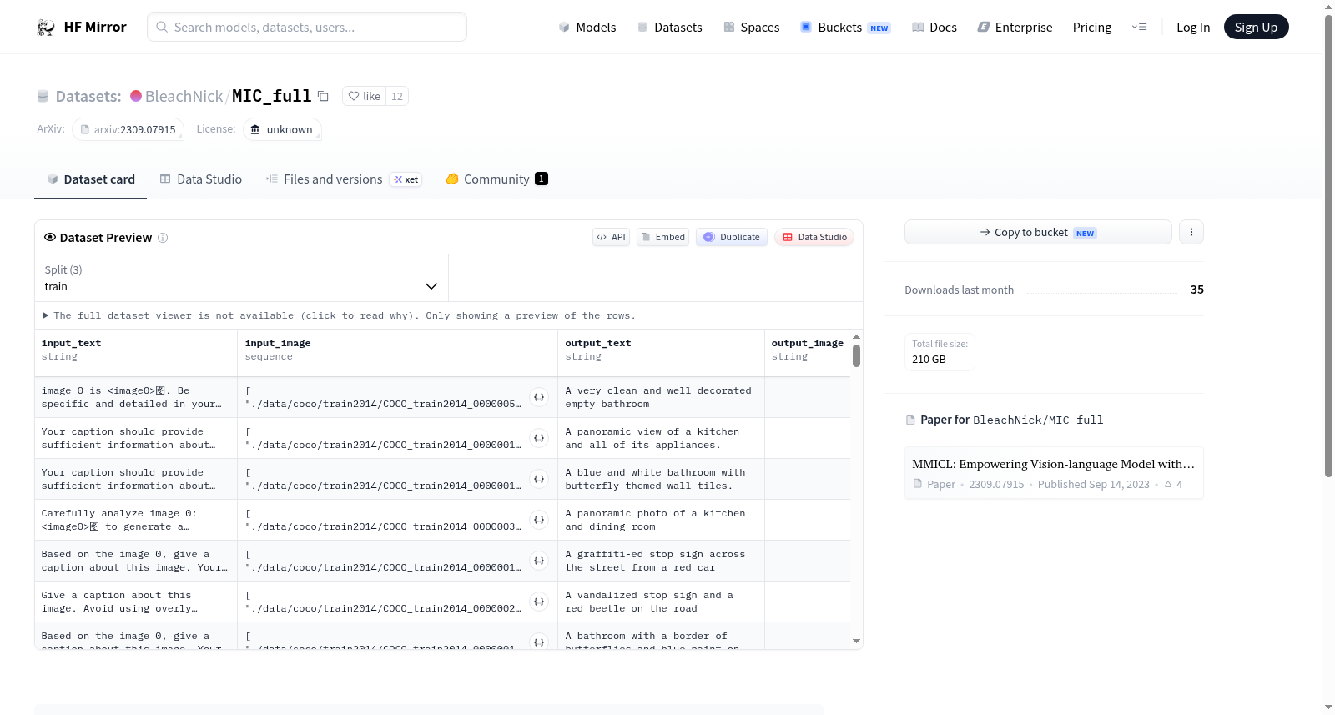Select cell 'Carefully analyze image 0'
The image size is (1335, 715).
(x=136, y=520)
